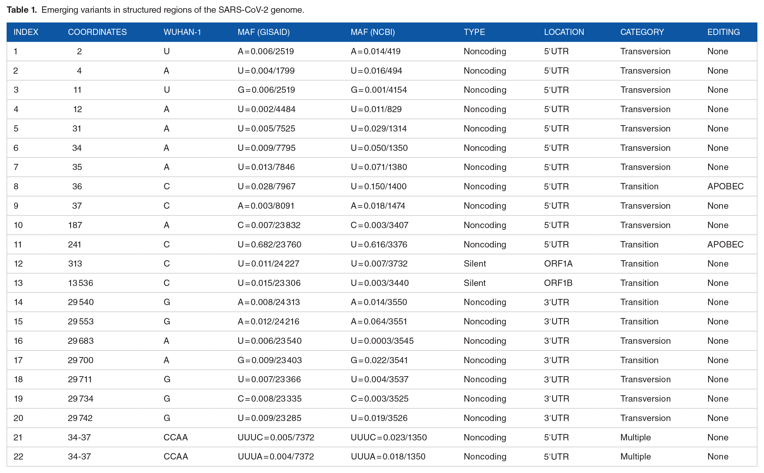Viewport: 764px width, 473px height.
Task: Select the MAF (GISAID) header
Action: tap(263, 32)
